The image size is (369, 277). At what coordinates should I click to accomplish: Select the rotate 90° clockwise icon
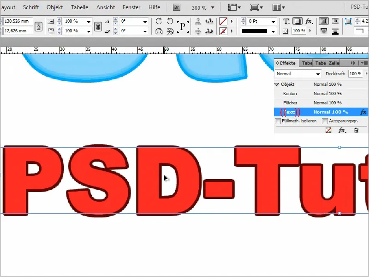158,21
